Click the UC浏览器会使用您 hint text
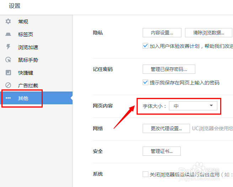This screenshot has width=233, height=187. click(212, 128)
